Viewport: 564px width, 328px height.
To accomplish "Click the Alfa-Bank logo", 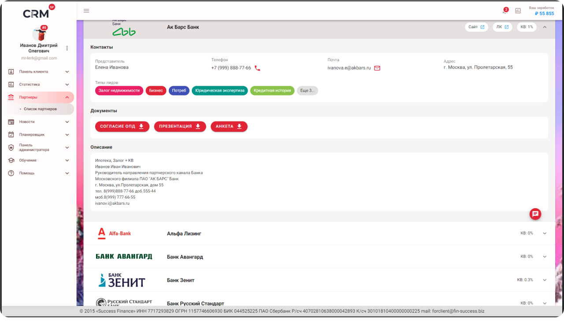I will (x=114, y=233).
